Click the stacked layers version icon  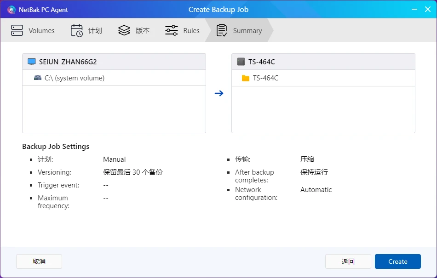coord(124,31)
